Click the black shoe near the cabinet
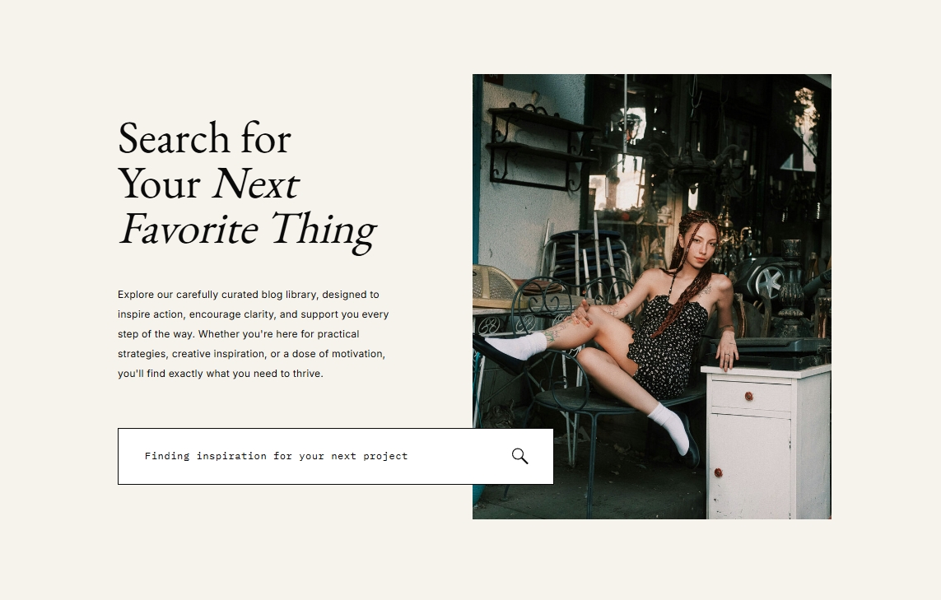The image size is (941, 600). click(690, 440)
